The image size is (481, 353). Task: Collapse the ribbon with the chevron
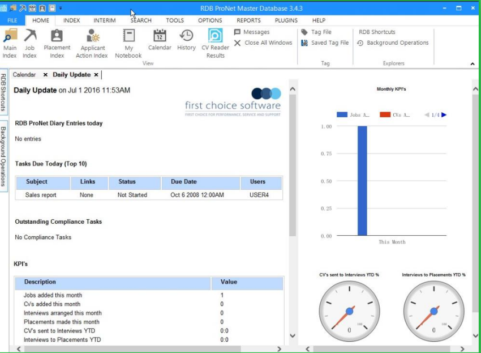(x=473, y=64)
